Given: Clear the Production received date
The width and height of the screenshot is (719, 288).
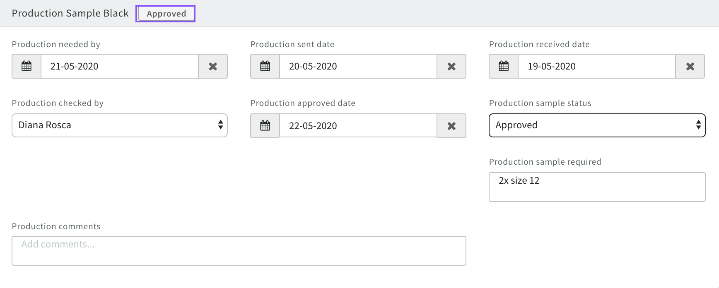Looking at the screenshot, I should point(690,66).
